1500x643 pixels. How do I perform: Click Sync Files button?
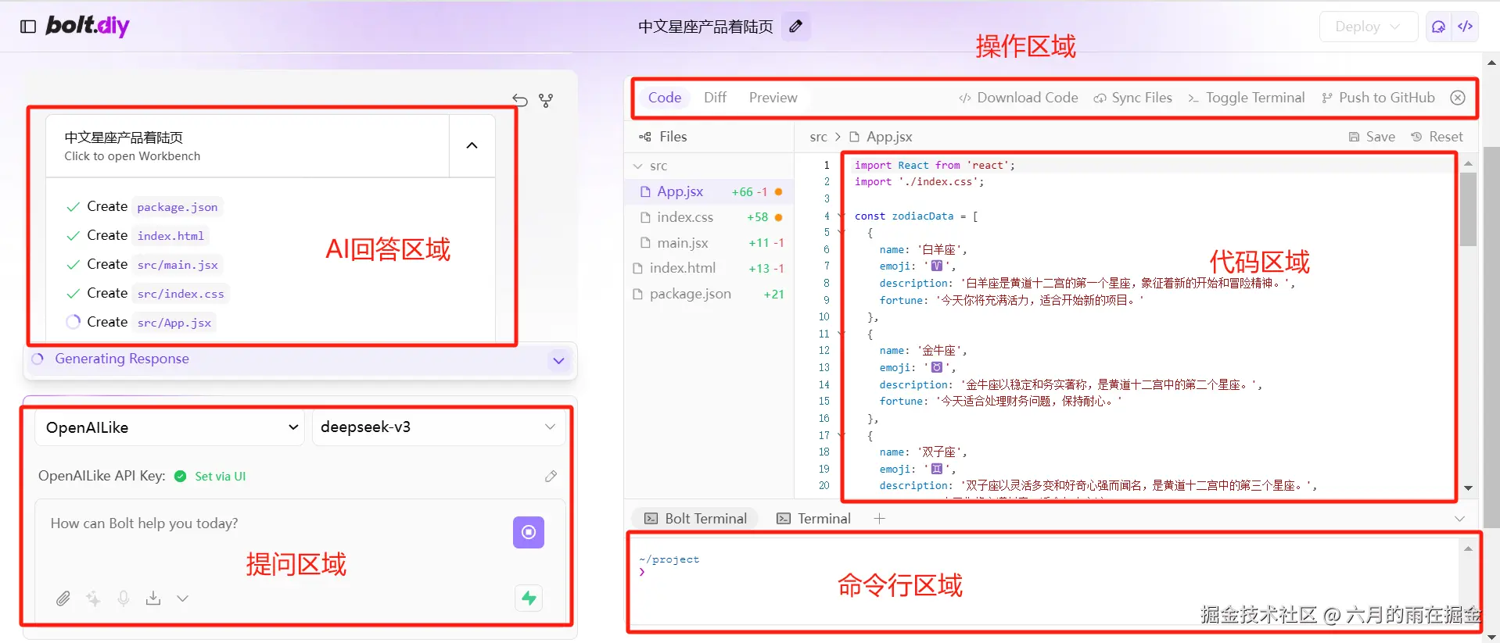[x=1133, y=98]
